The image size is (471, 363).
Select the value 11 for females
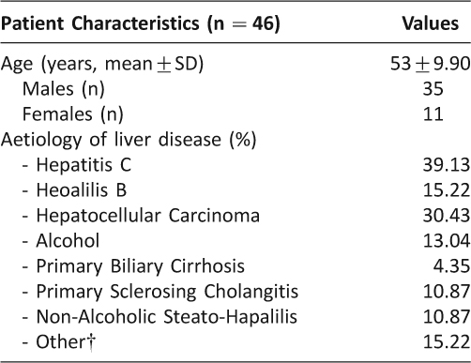pos(433,114)
